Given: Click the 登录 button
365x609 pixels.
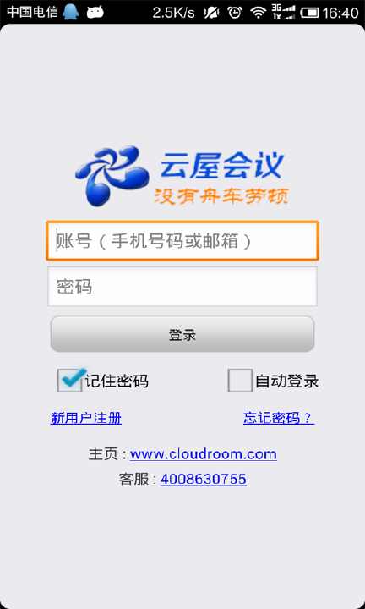Looking at the screenshot, I should 182,334.
